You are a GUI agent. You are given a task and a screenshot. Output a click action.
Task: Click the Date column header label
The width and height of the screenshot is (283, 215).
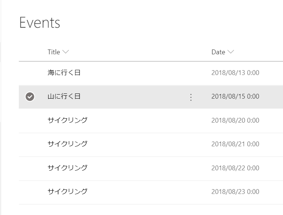218,52
